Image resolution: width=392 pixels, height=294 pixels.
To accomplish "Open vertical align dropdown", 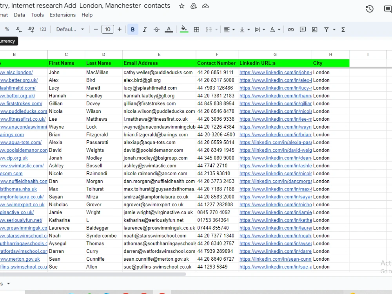I will pos(245,29).
